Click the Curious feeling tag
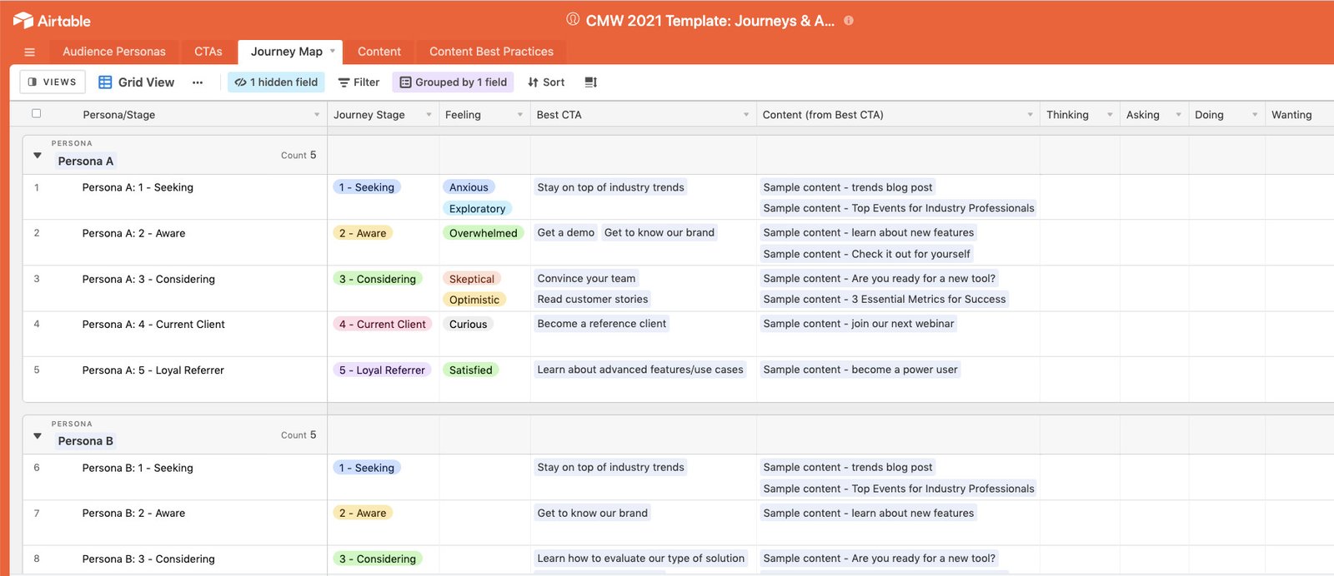 [x=468, y=325]
